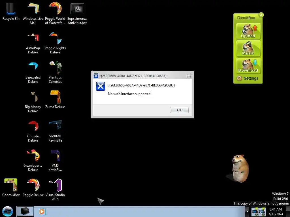This screenshot has width=290, height=217.
Task: Click the Show Desktop strip at the taskbar end
Action: [288, 211]
